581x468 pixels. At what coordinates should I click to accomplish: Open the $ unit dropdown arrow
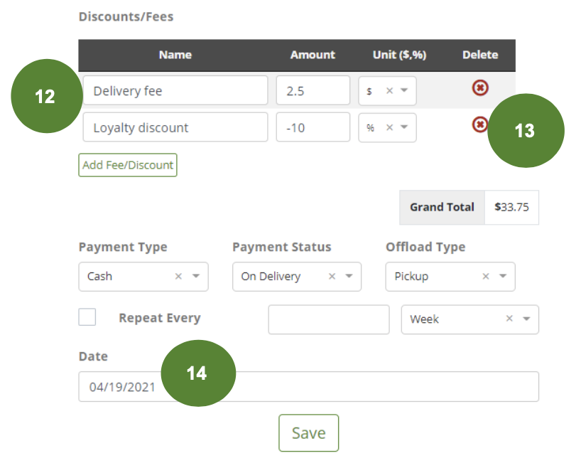tap(404, 90)
